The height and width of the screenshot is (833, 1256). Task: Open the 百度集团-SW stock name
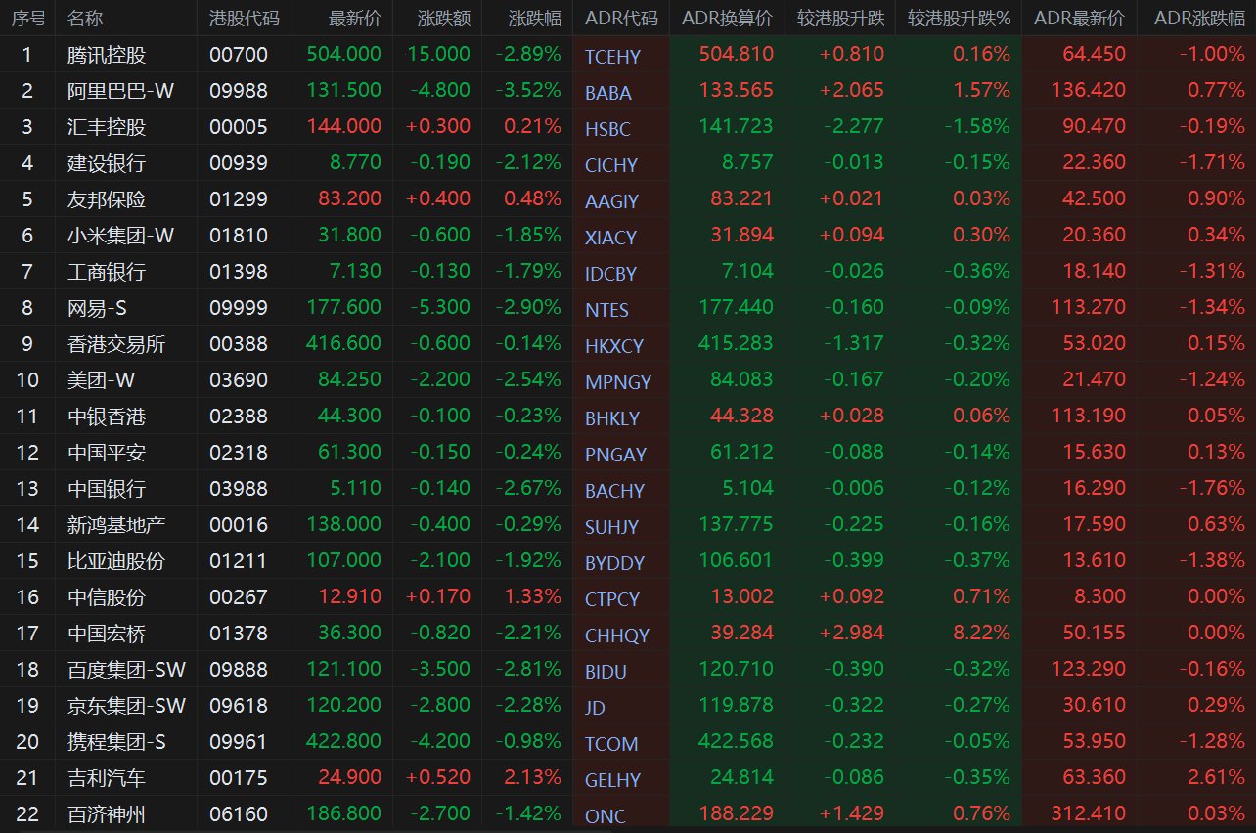pos(127,669)
